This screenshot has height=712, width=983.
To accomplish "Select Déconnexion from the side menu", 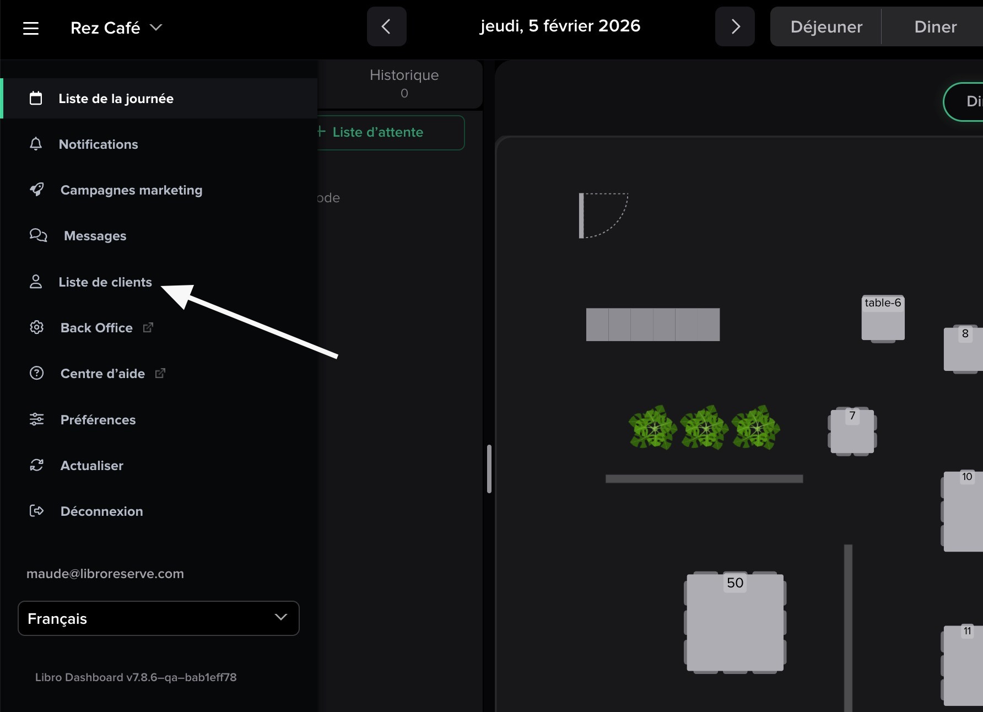I will click(101, 511).
